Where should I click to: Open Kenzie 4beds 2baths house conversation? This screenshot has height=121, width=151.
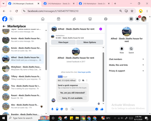(22, 49)
